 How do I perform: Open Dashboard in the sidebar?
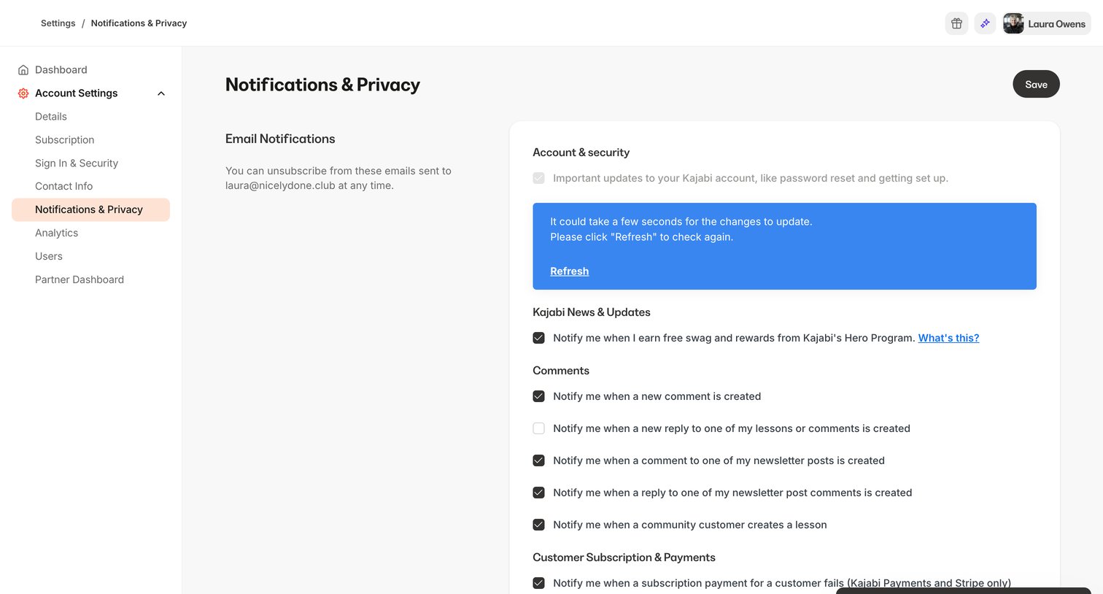coord(61,70)
